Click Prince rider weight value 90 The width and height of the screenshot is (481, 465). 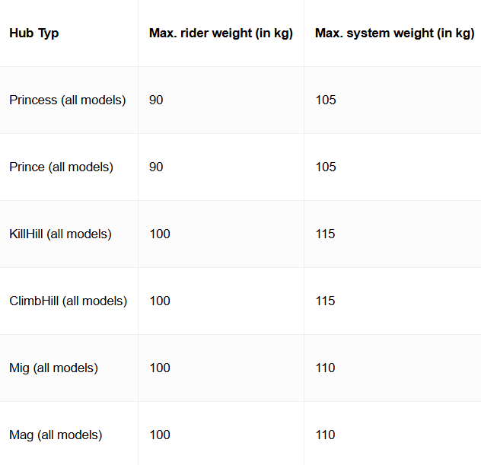[x=156, y=167]
